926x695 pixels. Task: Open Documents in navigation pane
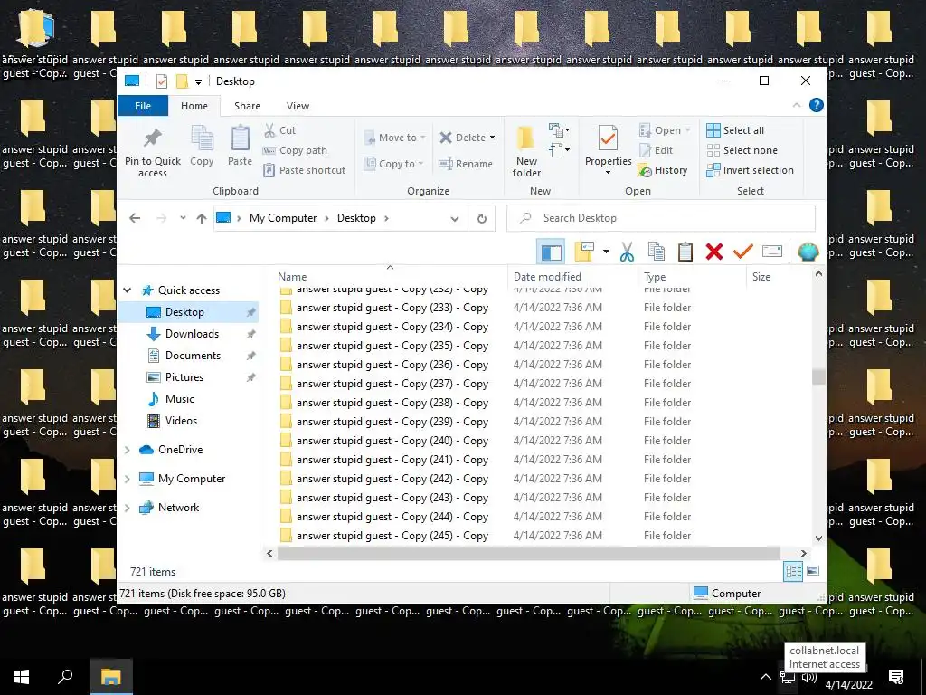pos(193,356)
